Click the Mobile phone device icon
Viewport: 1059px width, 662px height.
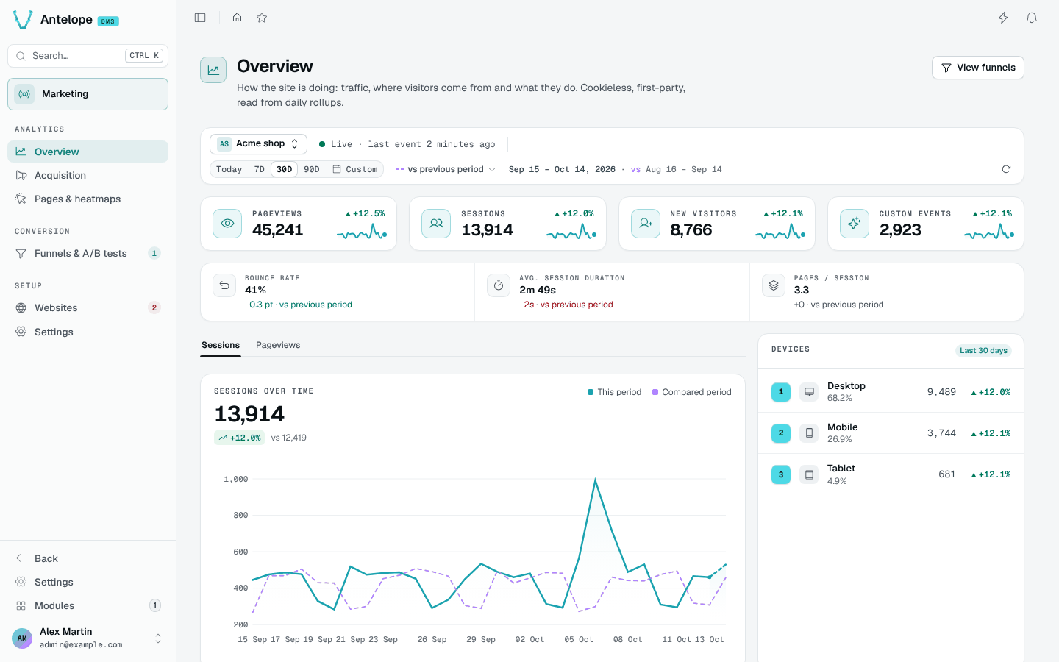(x=809, y=433)
